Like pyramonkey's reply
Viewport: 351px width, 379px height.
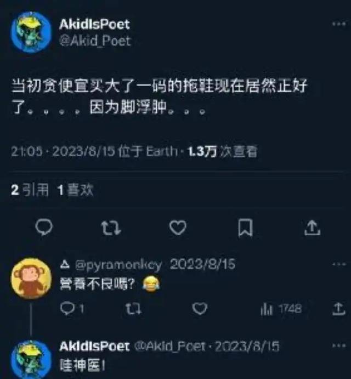point(200,309)
